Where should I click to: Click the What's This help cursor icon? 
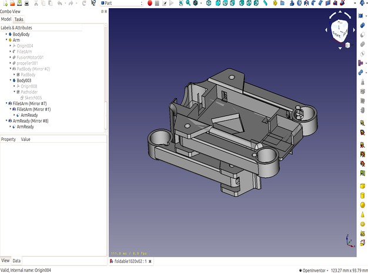click(94, 3)
